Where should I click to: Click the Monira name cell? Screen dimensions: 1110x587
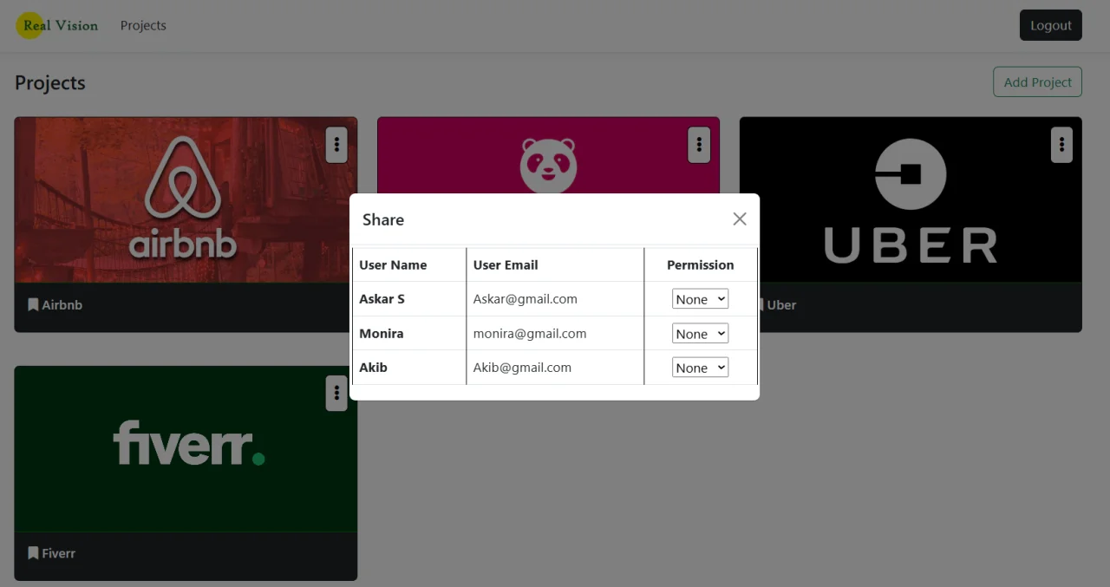(x=409, y=334)
